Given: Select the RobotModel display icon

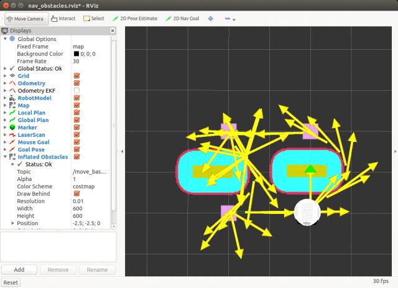Looking at the screenshot, I should click(12, 98).
